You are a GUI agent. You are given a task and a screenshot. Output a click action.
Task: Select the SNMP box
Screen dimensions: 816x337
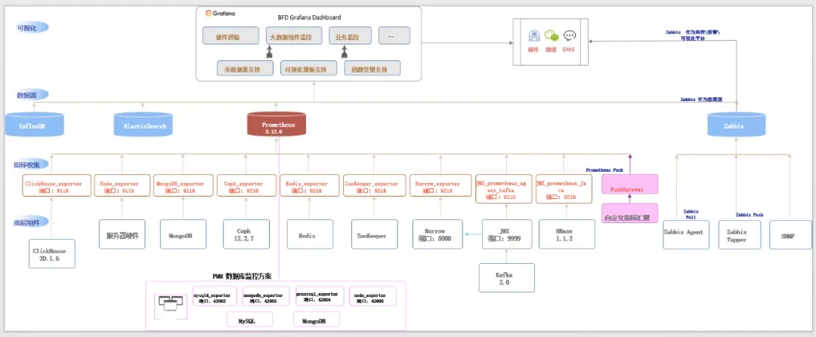(x=792, y=235)
